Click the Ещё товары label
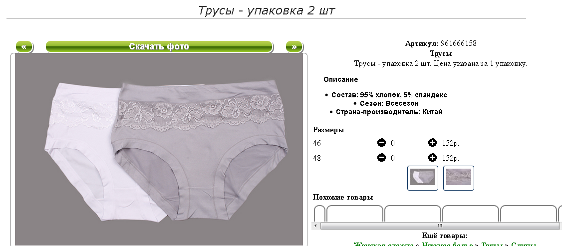The image size is (562, 246). click(x=445, y=236)
